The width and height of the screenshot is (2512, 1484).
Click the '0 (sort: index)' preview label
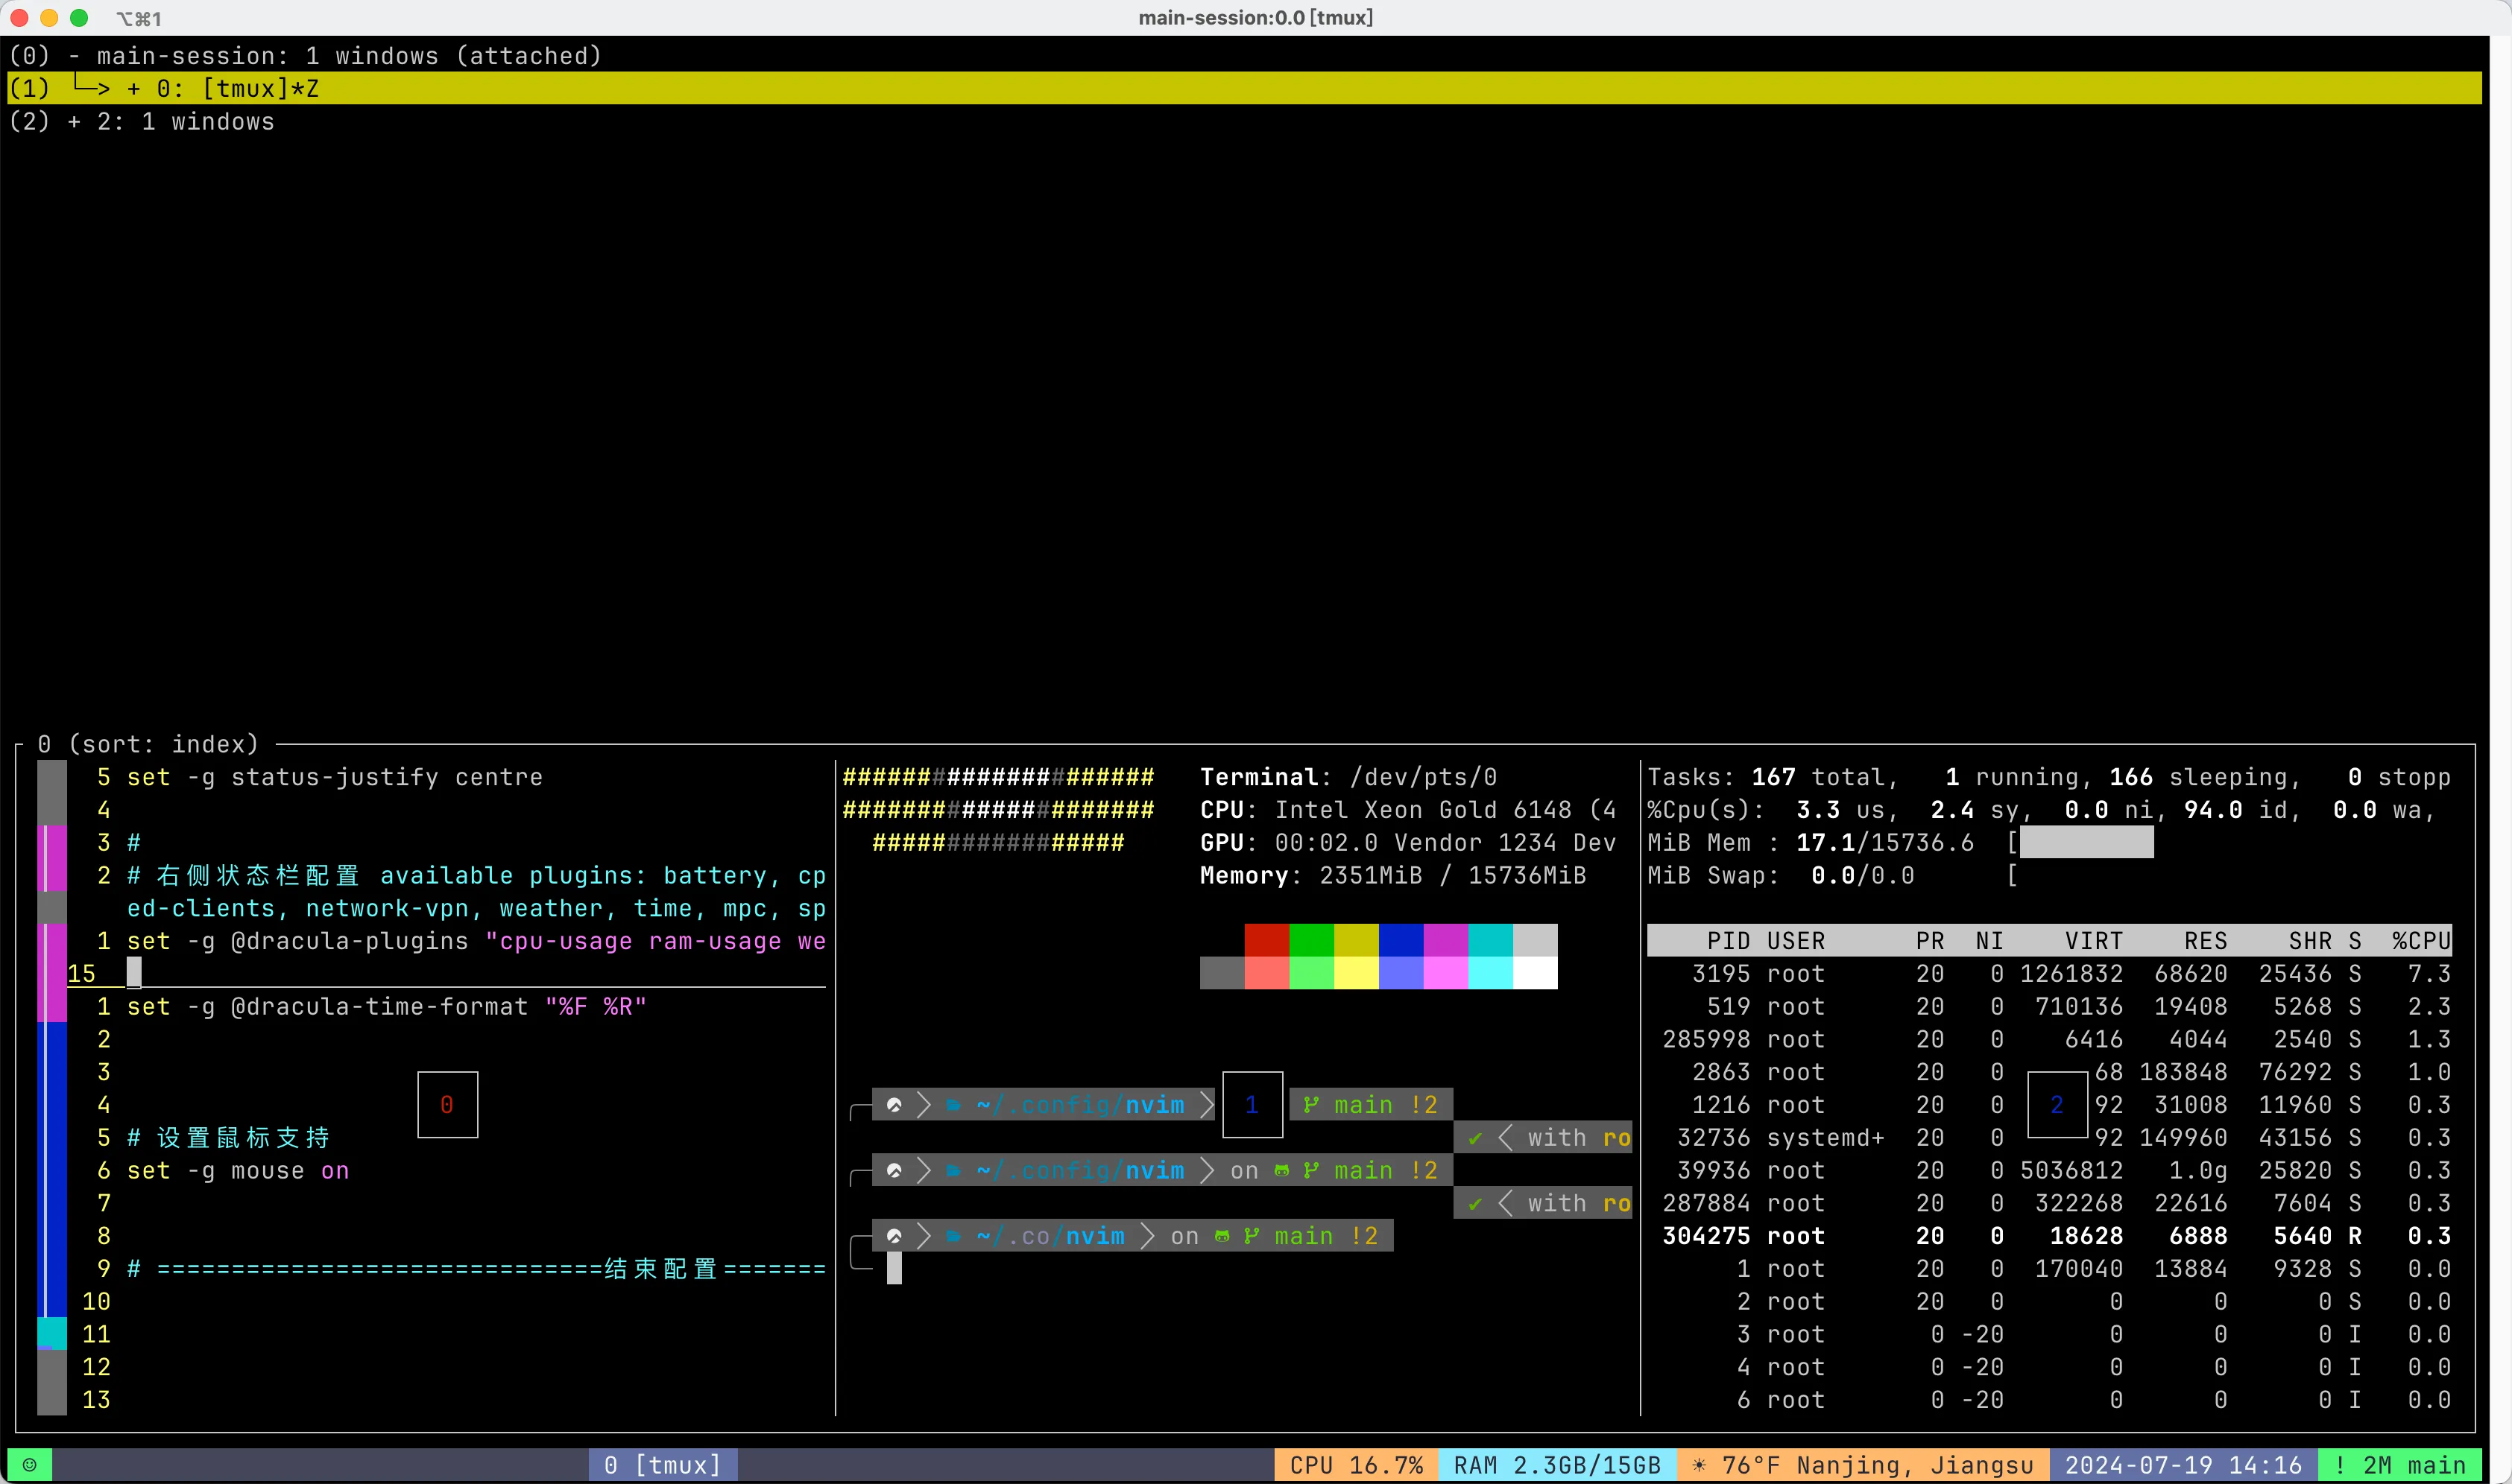148,744
